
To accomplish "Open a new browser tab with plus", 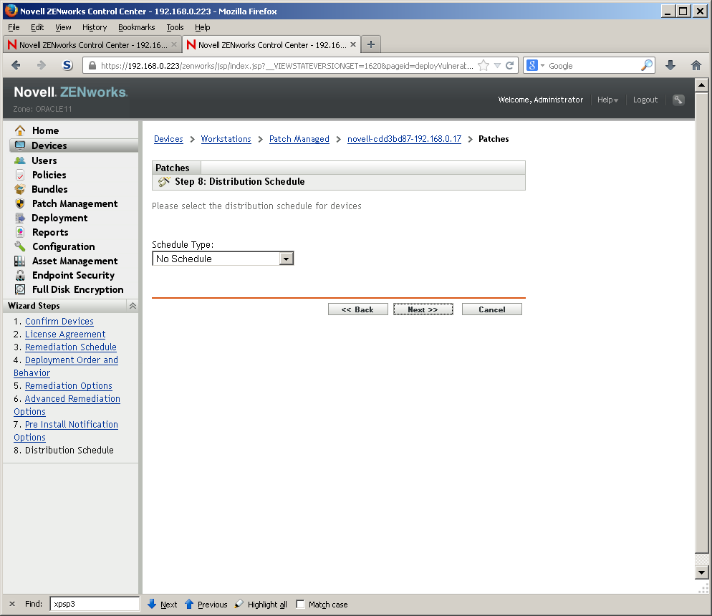I will coord(371,44).
